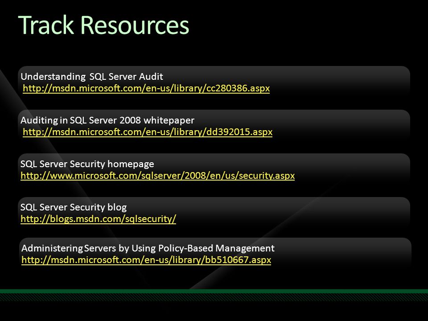Click 'Understanding SQL Server Audit' heading
The width and height of the screenshot is (428, 321).
[x=92, y=76]
